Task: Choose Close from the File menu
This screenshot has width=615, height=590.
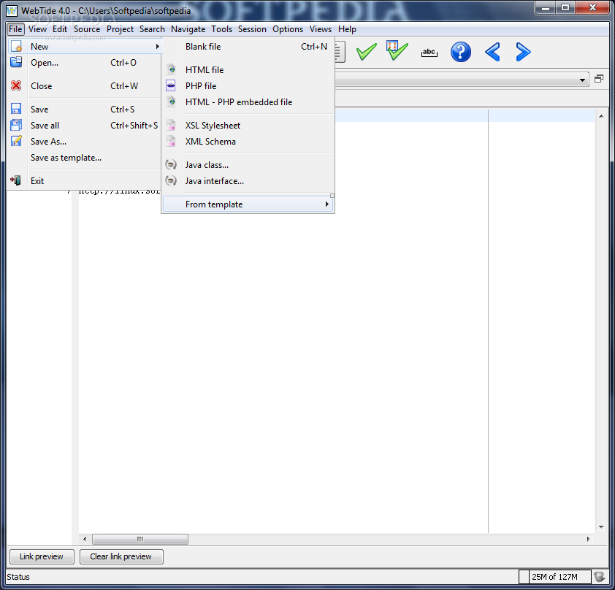Action: [85, 86]
